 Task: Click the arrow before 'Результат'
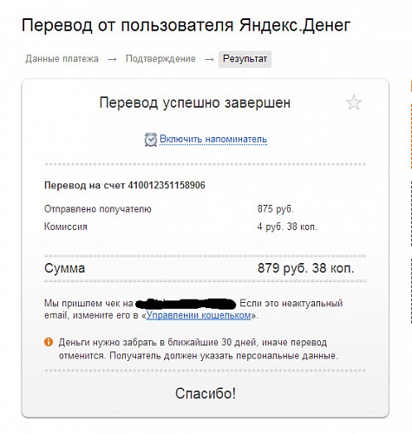[209, 59]
